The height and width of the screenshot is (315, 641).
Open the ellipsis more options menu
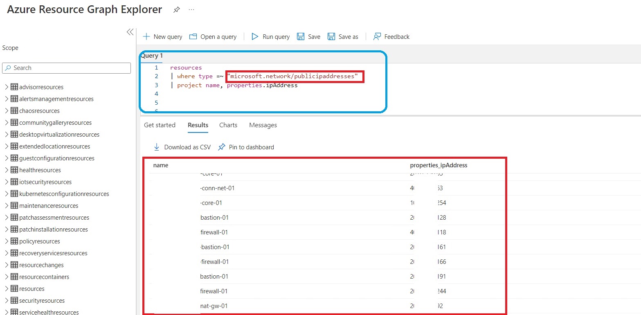tap(191, 10)
